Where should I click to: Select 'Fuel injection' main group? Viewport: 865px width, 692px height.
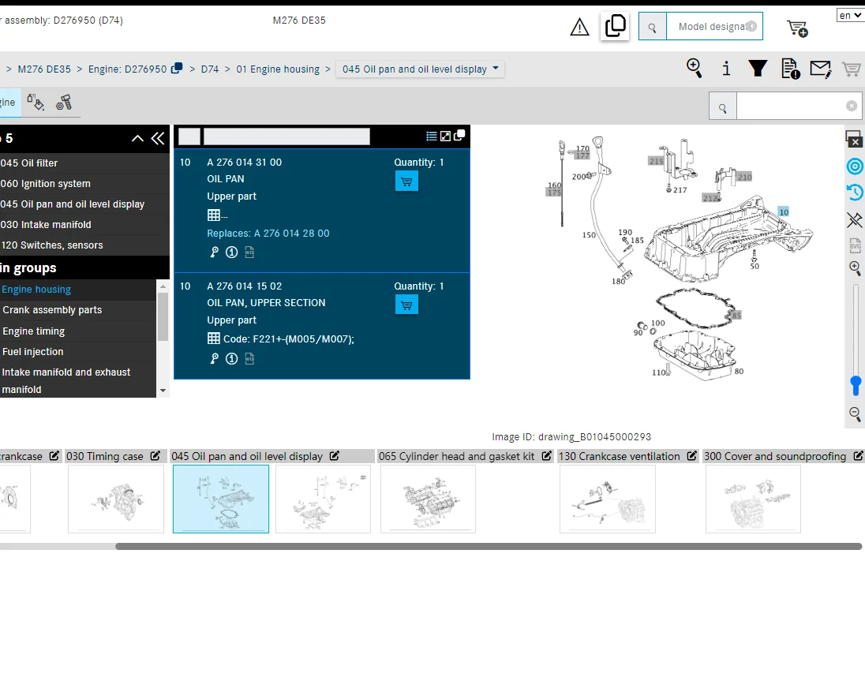tap(78, 351)
